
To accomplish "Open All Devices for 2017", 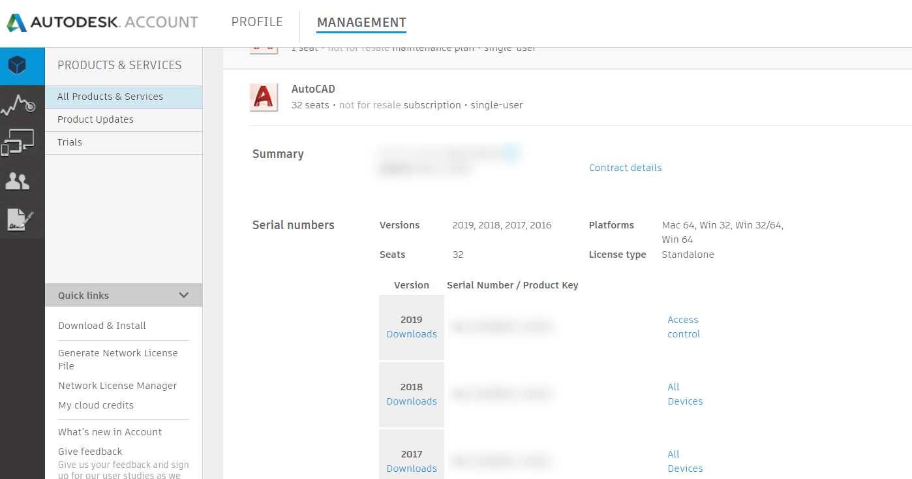I will point(685,461).
